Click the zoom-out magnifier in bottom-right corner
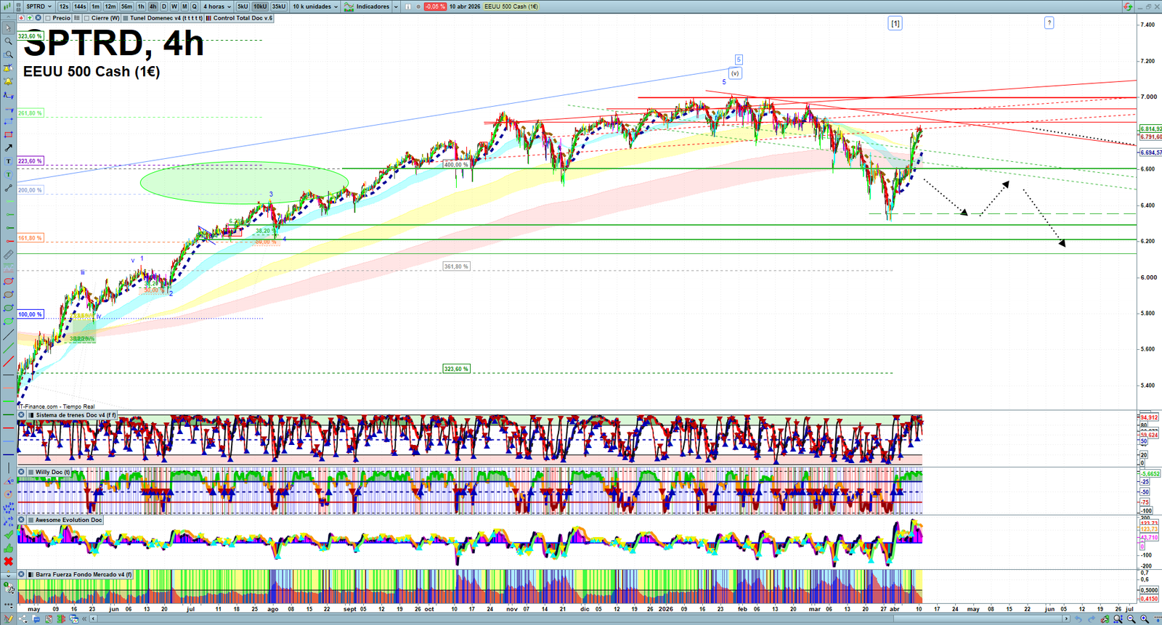 [1131, 619]
